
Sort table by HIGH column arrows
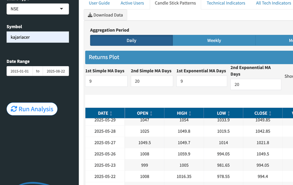[x=190, y=113]
